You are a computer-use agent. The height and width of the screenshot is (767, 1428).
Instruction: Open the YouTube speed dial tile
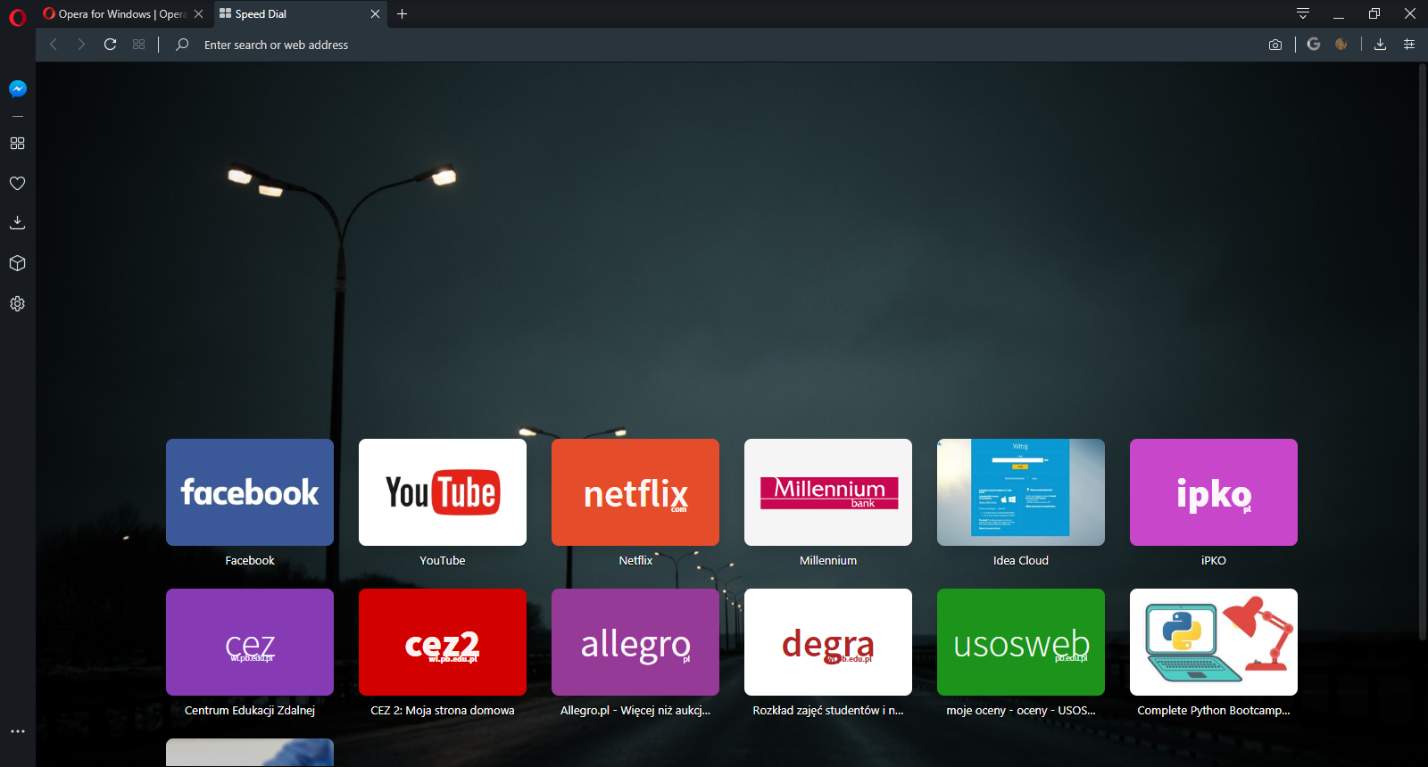pos(443,492)
